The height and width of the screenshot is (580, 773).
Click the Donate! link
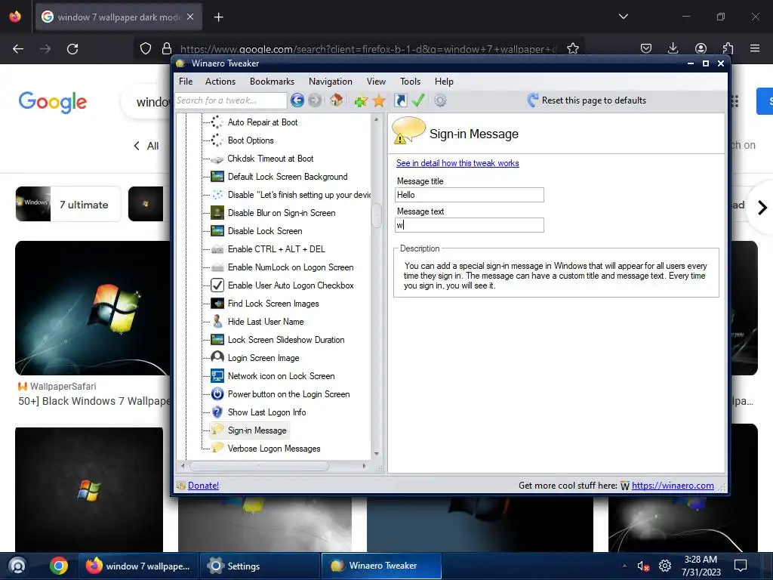point(203,486)
